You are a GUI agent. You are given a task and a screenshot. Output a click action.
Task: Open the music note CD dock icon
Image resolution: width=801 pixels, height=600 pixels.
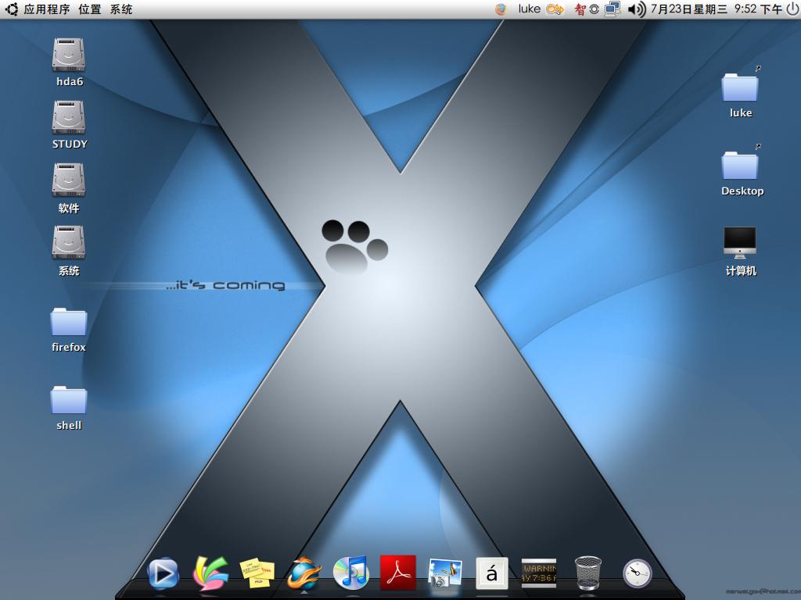point(351,573)
